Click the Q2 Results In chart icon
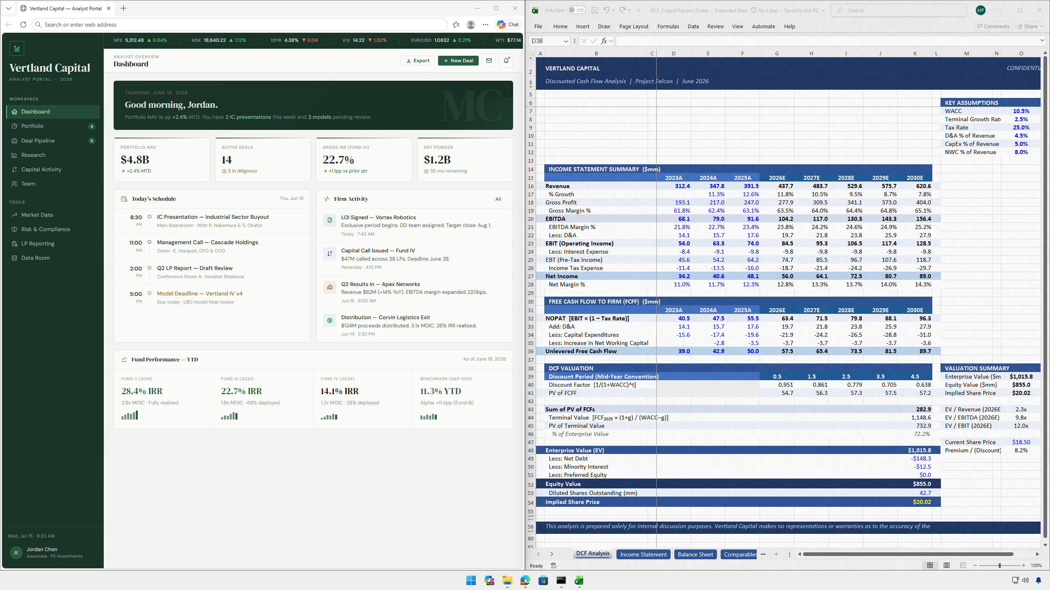This screenshot has height=590, width=1050. pos(329,287)
